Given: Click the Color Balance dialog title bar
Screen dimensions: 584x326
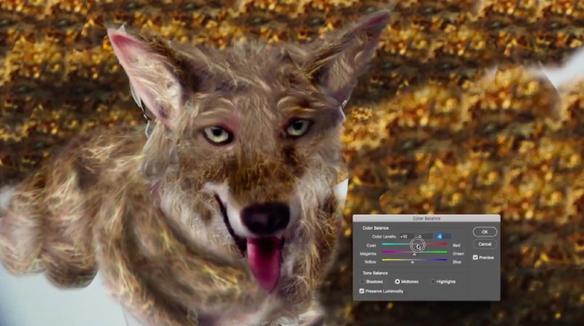Looking at the screenshot, I should tap(427, 219).
